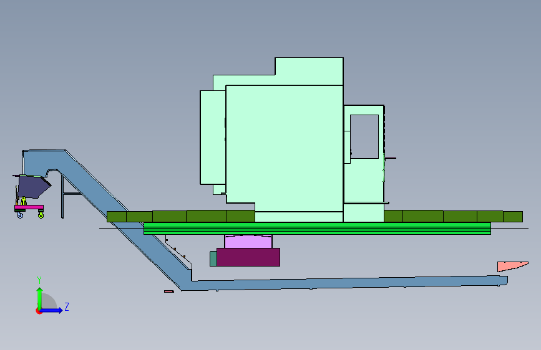Pick the gray window in the machine door
The width and height of the screenshot is (541, 350).
click(x=364, y=137)
